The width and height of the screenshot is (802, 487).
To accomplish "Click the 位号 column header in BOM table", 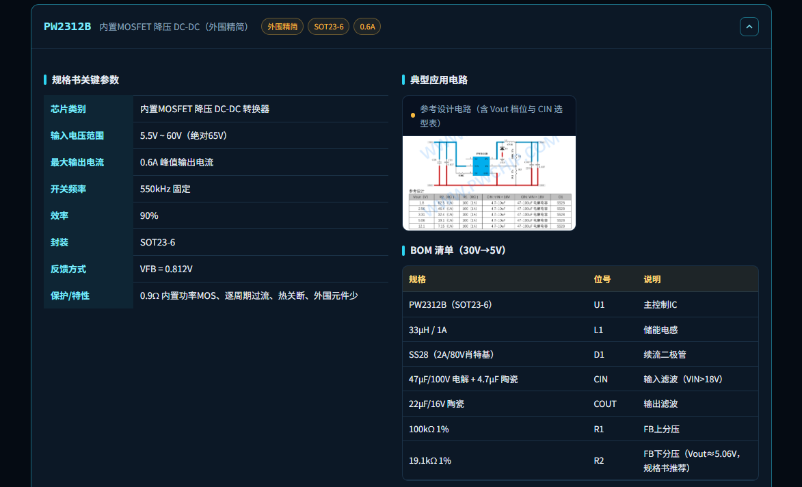I will (x=602, y=279).
